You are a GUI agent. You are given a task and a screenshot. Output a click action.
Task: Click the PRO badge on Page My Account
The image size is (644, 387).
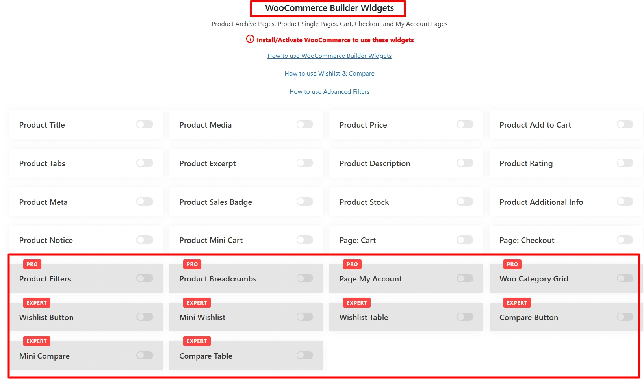click(352, 264)
